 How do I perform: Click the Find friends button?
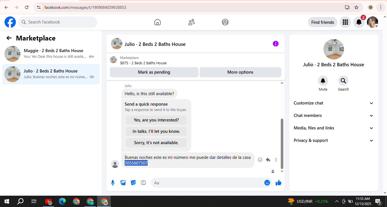click(323, 22)
